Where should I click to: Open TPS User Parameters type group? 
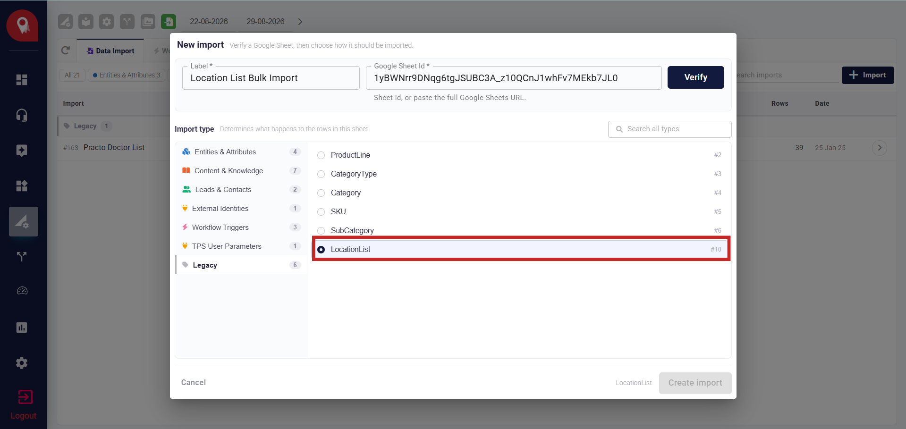(x=241, y=246)
